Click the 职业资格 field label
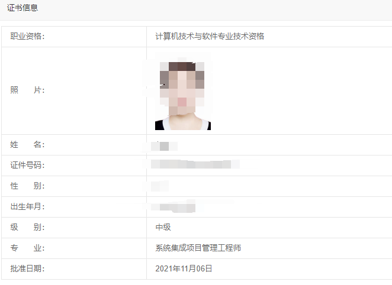This screenshot has height=285, width=392. pyautogui.click(x=27, y=37)
